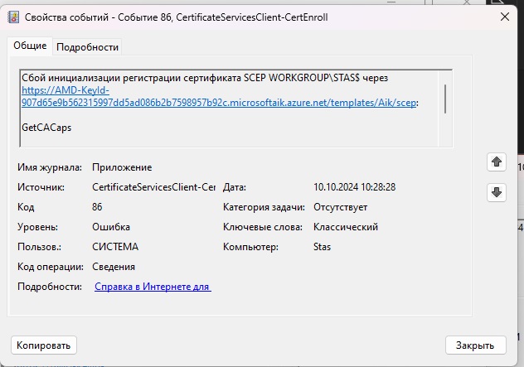Screen dimensions: 524x367
Task: Select operation code value Сведения
Action: [114, 267]
